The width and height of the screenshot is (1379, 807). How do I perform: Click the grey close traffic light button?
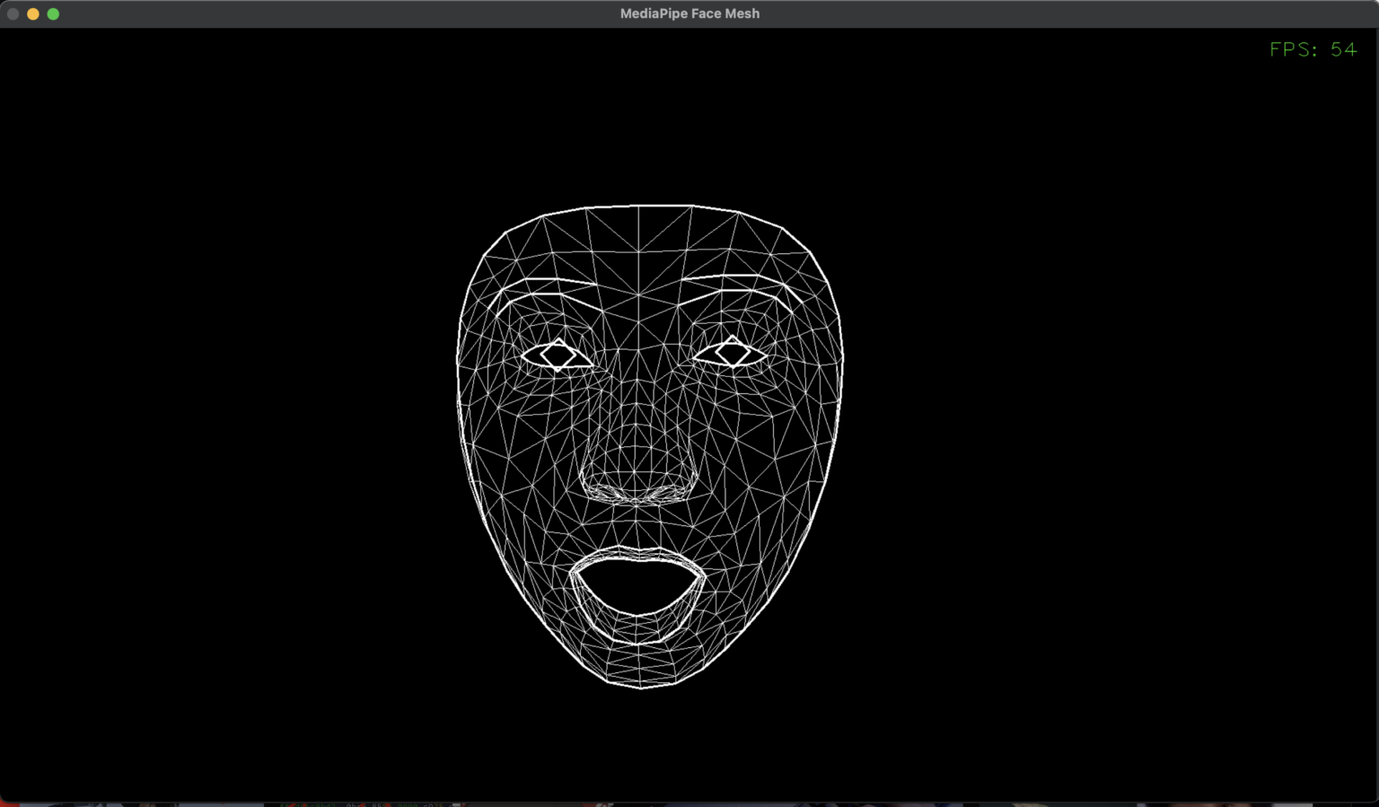[x=13, y=14]
